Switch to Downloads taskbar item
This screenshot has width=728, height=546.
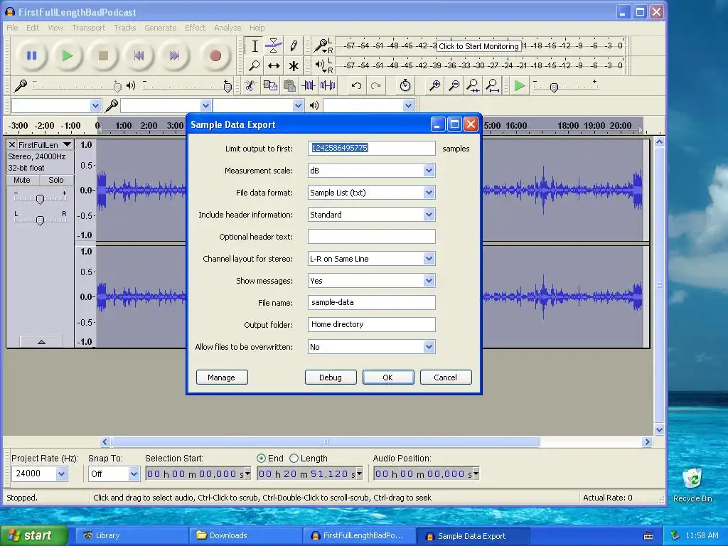point(246,536)
